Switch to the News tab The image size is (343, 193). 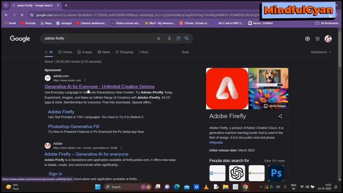coord(103,52)
